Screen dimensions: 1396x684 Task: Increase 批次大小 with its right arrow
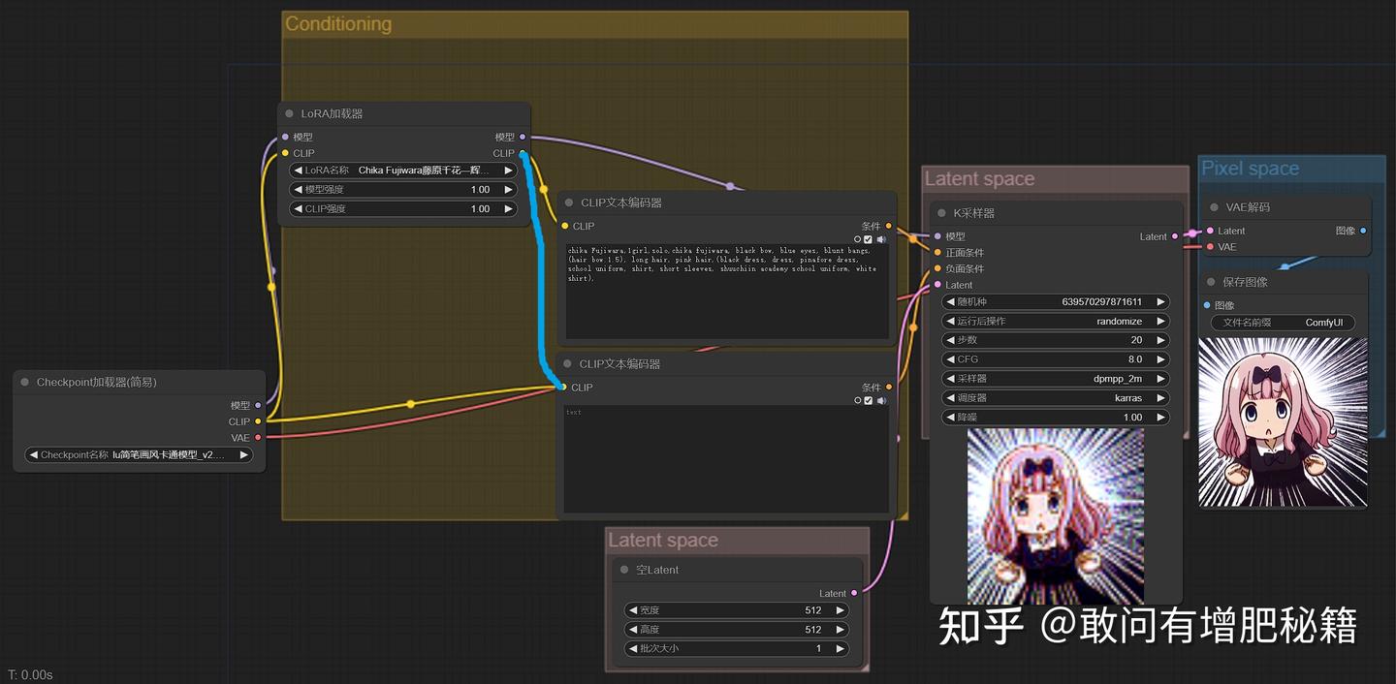coord(840,649)
